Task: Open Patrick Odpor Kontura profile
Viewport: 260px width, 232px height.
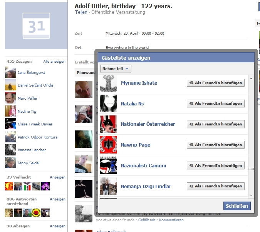Action: [37, 137]
